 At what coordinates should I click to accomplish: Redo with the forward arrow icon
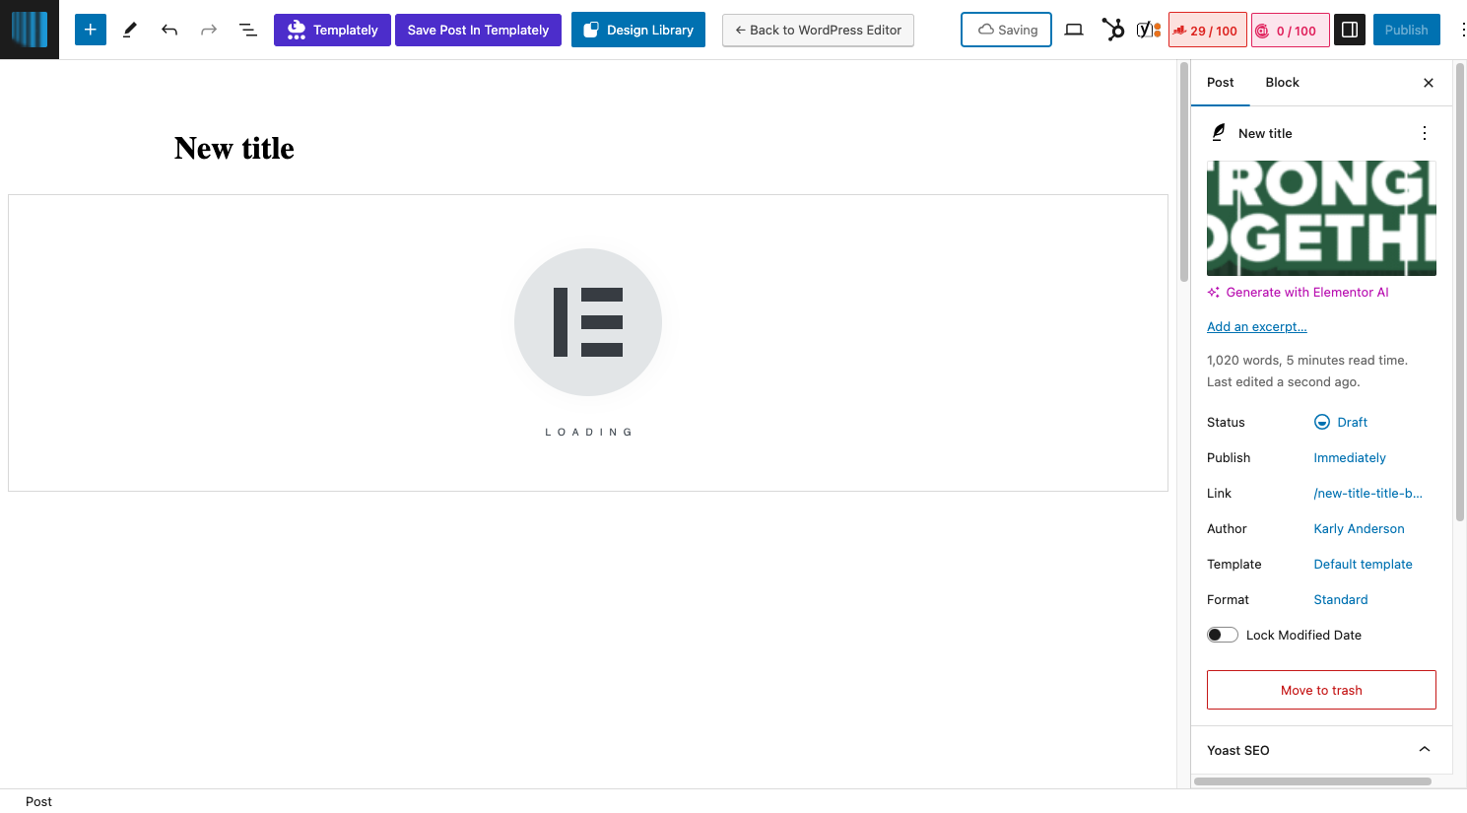[x=209, y=30]
